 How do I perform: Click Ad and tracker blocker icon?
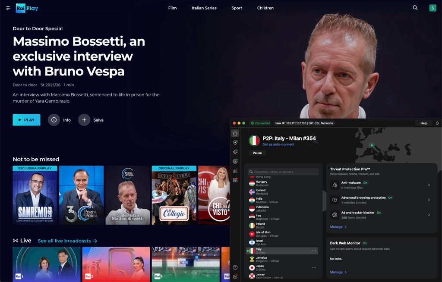click(335, 215)
